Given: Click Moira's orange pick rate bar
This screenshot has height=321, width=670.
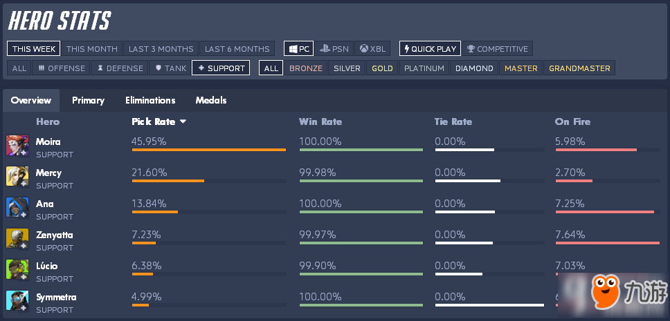Looking at the screenshot, I should click(x=208, y=150).
